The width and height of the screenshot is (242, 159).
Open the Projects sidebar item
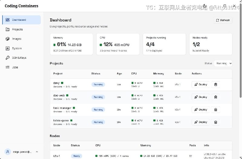pos(21,29)
